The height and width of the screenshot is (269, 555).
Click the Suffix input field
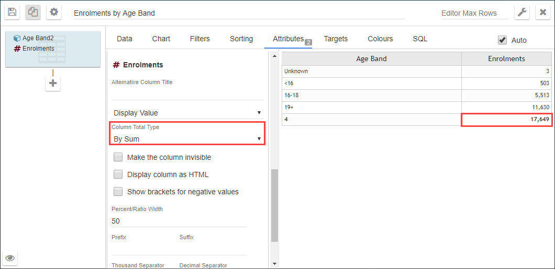[x=213, y=249]
